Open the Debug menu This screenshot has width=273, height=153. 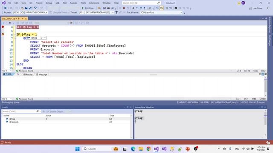(49, 3)
